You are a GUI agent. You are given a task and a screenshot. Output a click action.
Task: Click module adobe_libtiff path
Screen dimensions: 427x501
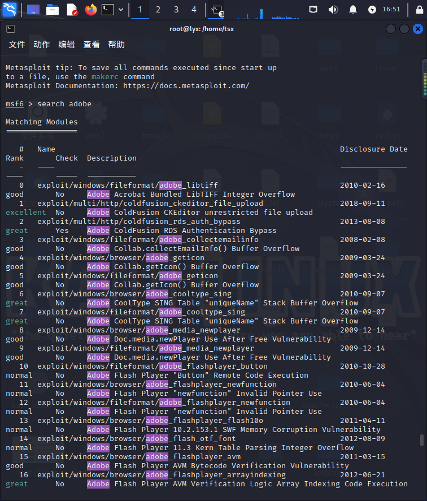[x=128, y=185]
